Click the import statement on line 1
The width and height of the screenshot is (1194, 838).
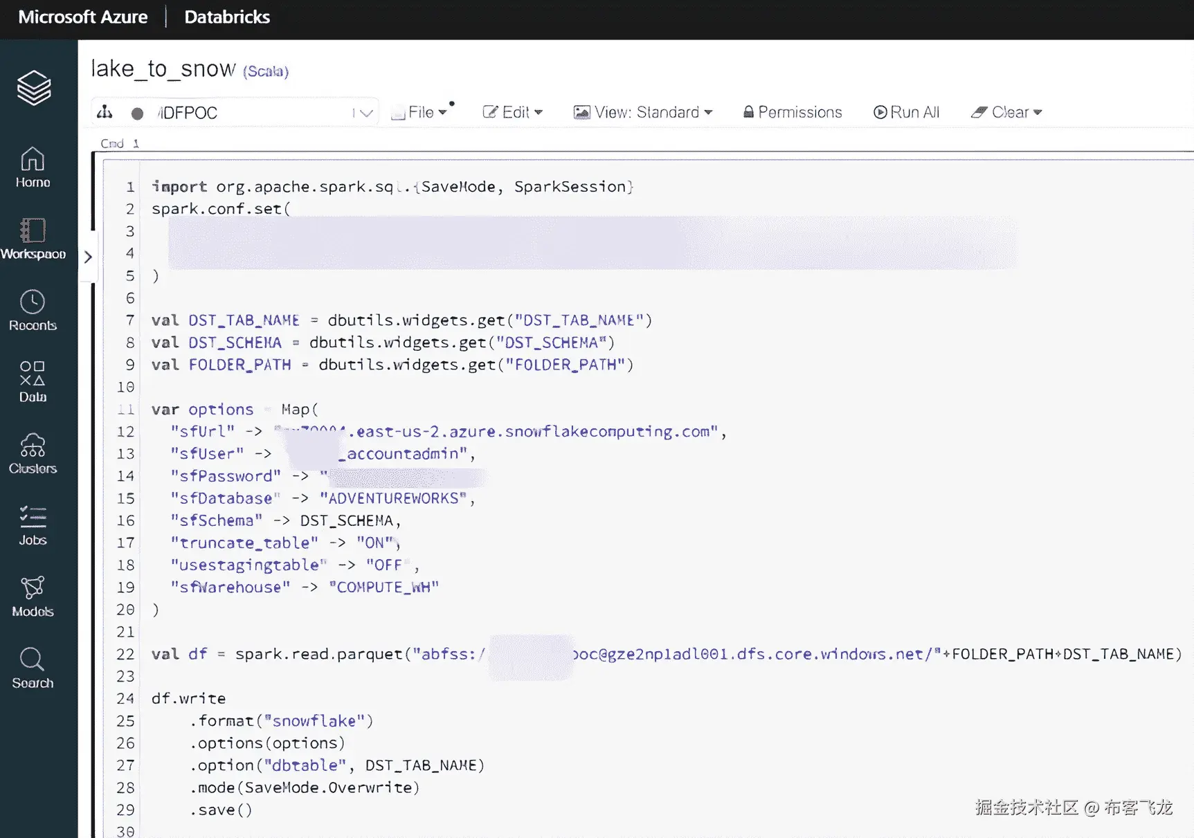(x=392, y=187)
